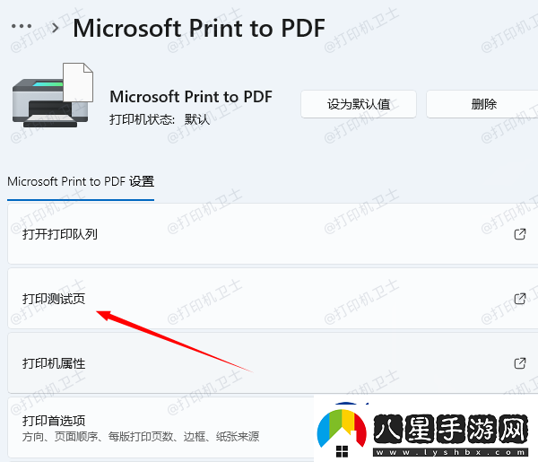Open 打印机属性 entry

(273, 362)
